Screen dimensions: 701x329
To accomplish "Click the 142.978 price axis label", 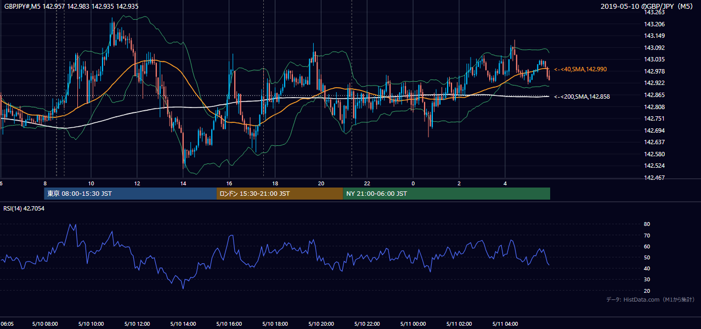I will coord(654,71).
